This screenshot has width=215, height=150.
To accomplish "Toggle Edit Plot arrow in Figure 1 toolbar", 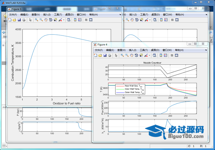I will pyautogui.click(x=30, y=20).
